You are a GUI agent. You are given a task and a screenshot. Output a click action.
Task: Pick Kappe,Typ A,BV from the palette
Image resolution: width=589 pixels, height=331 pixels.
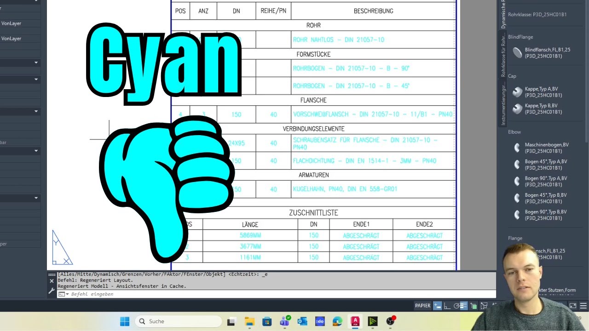[543, 92]
